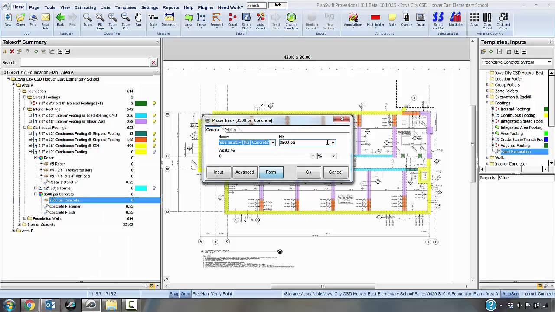Open the 0429 S101A Foundation Plan page dropdown
This screenshot has height=312, width=555.
click(x=158, y=72)
